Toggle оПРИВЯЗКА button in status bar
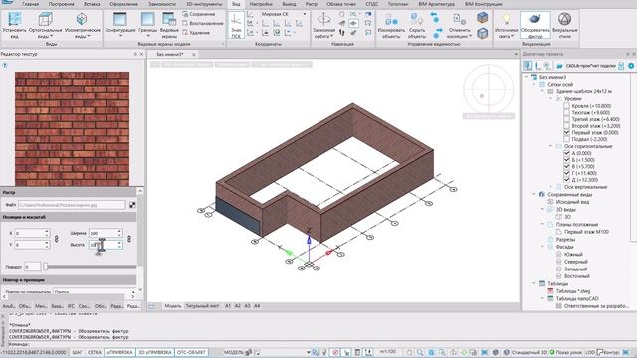 120,352
